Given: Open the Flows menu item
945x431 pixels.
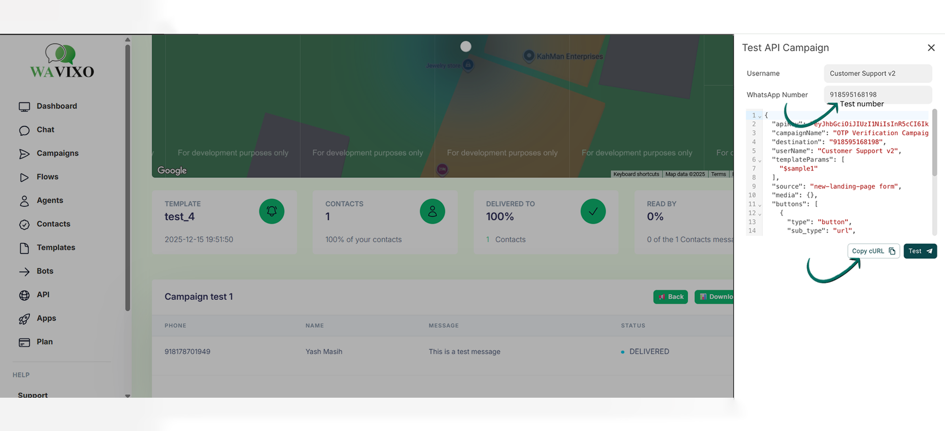Looking at the screenshot, I should (47, 177).
